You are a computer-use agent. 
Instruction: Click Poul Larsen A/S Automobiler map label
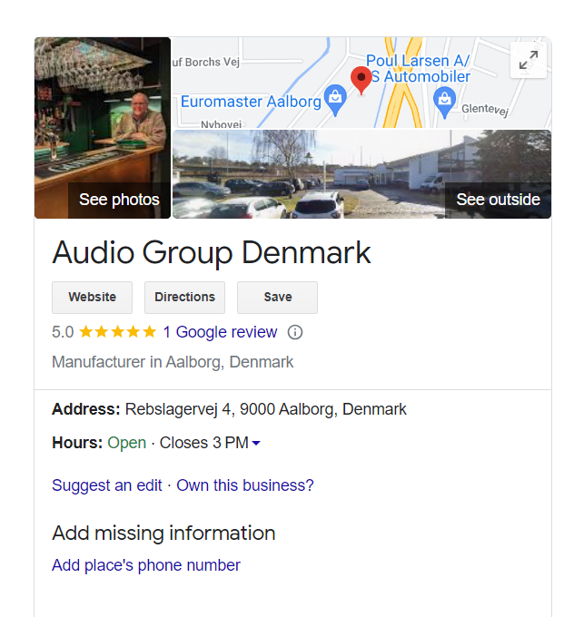click(x=419, y=68)
